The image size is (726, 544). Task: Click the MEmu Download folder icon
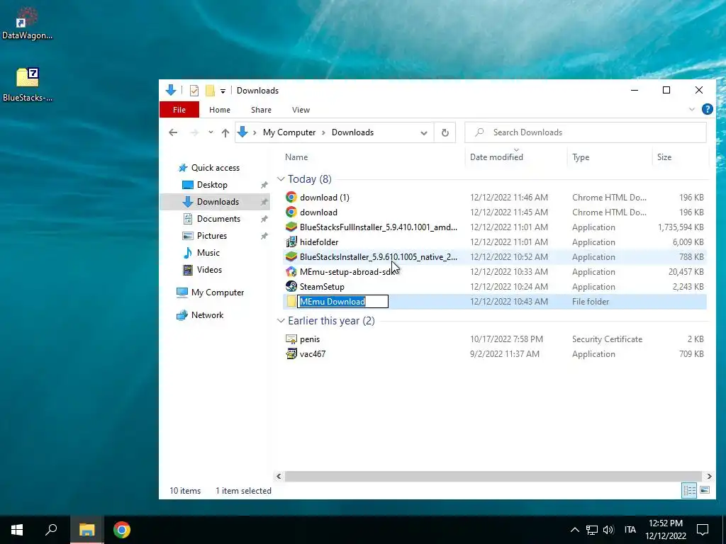pyautogui.click(x=291, y=302)
